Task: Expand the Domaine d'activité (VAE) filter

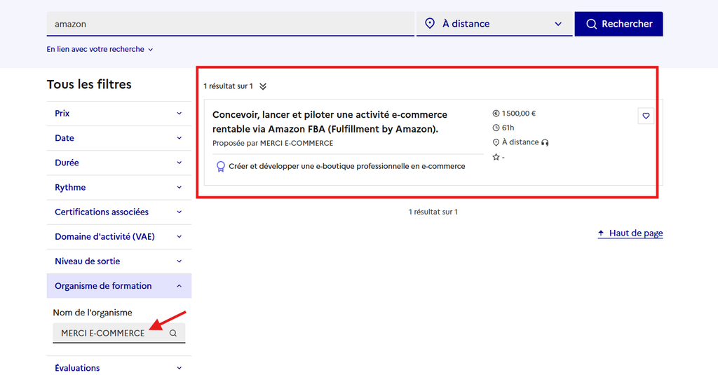Action: [x=119, y=237]
